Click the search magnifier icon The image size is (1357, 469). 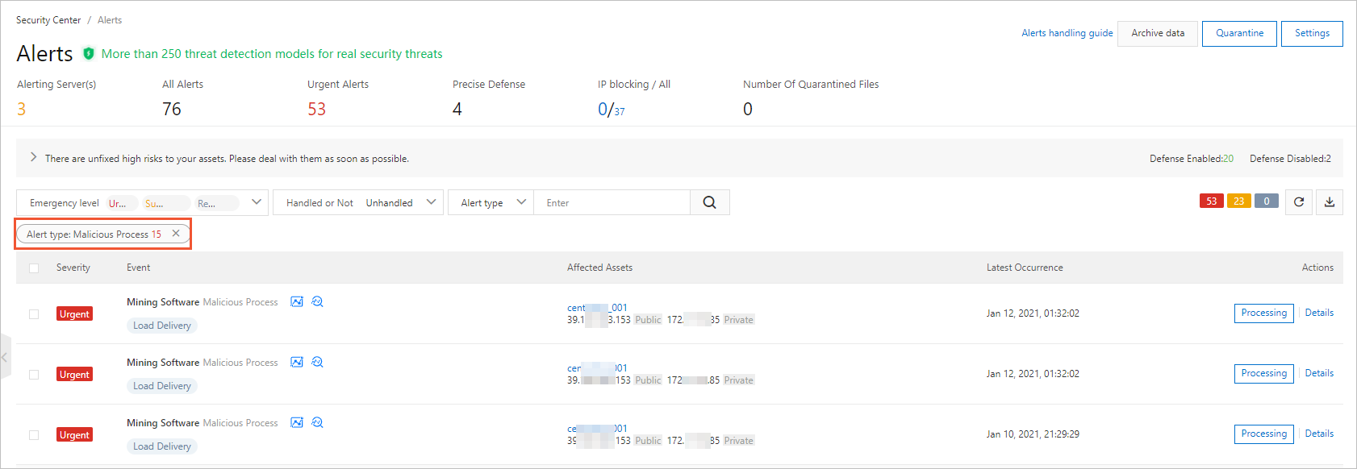[x=710, y=202]
